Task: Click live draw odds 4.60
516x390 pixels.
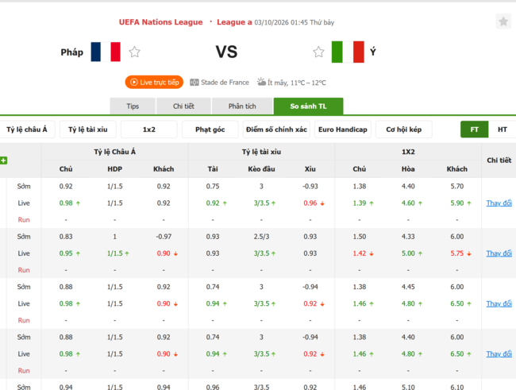Action: pos(408,203)
